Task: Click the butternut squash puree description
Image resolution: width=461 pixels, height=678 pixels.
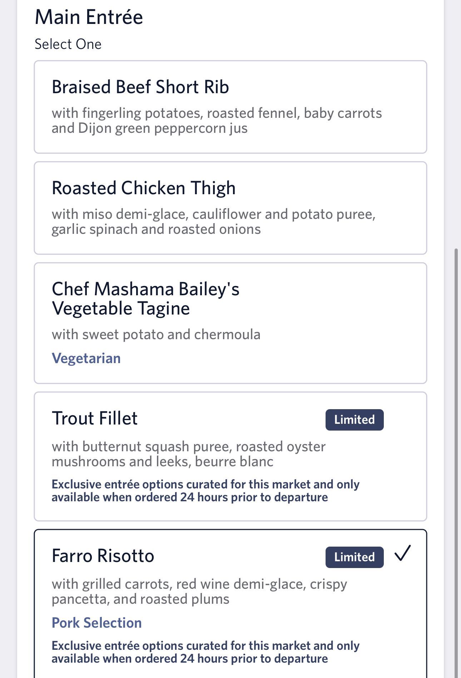Action: coord(188,454)
